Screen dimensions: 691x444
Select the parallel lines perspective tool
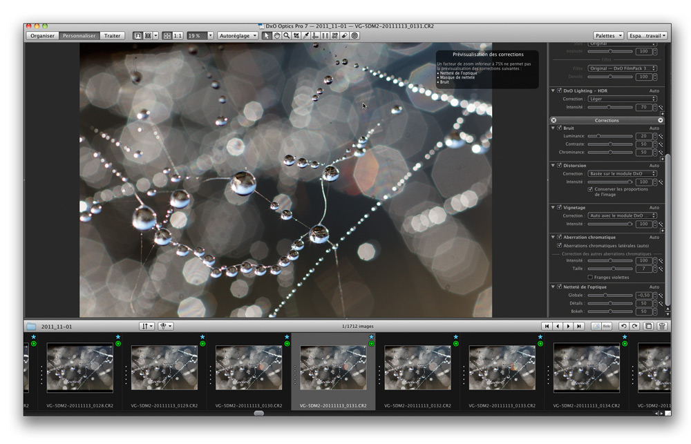(325, 36)
